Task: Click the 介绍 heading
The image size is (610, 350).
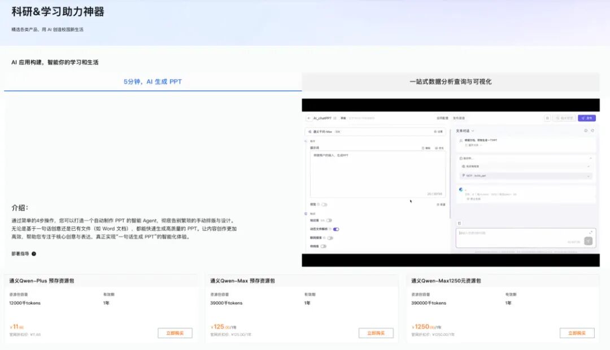Action: [20, 208]
